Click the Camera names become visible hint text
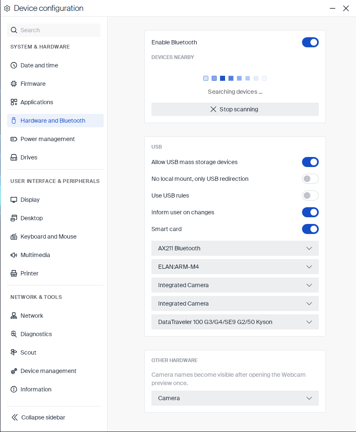The image size is (356, 432). (228, 379)
